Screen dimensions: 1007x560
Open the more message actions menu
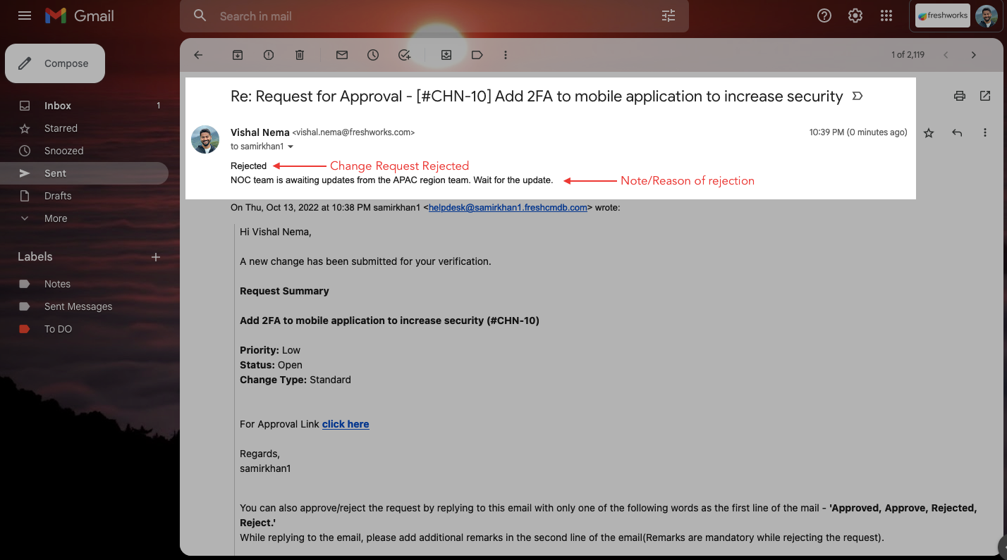tap(984, 132)
